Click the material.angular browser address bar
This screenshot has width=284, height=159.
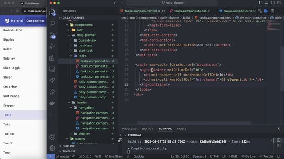[35, 11]
